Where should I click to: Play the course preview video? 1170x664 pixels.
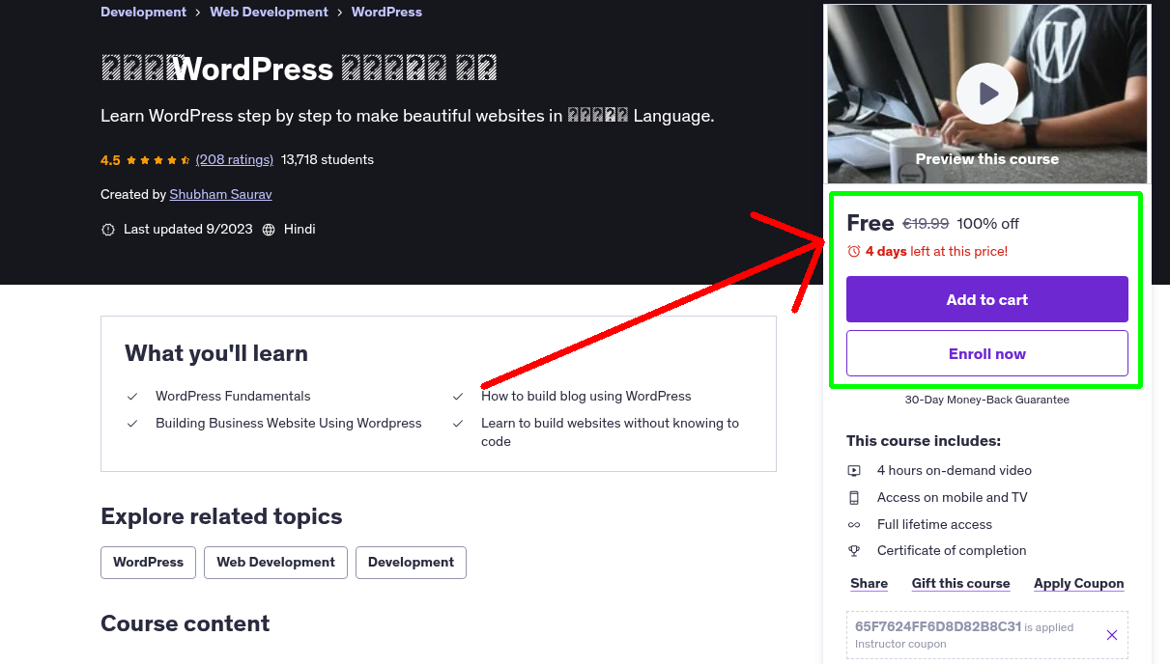(x=986, y=94)
